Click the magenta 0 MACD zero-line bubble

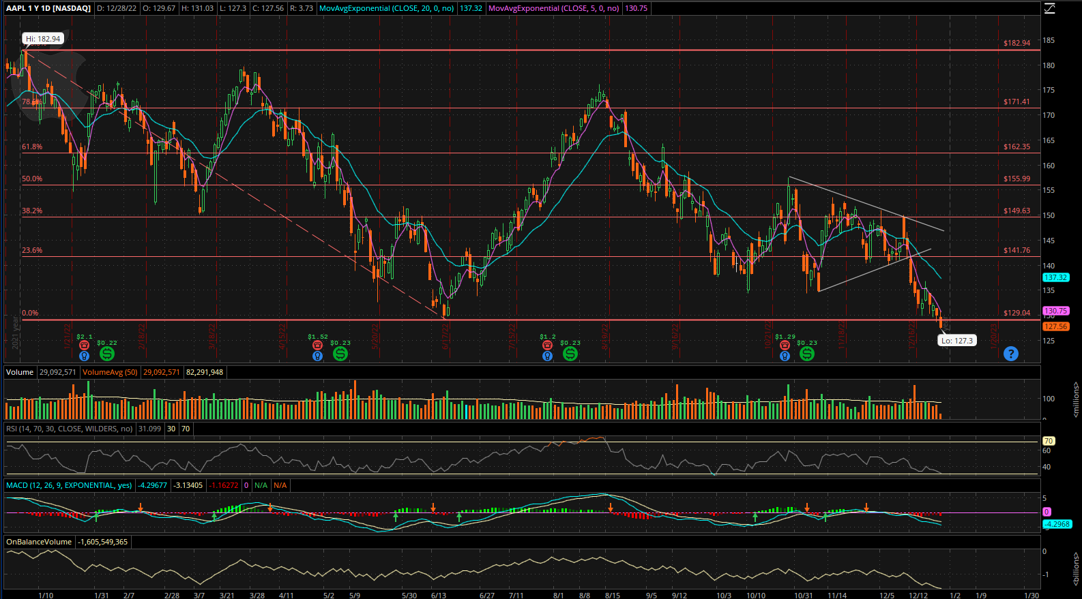click(x=1047, y=512)
